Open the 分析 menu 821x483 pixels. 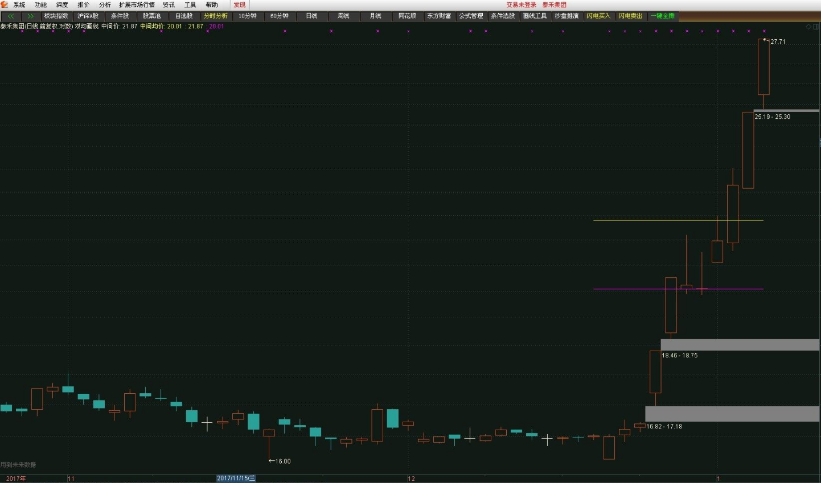pos(105,5)
